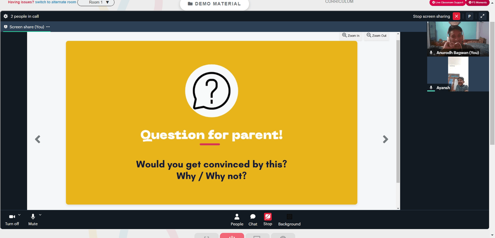Open the Curriculum tab
The image size is (495, 238).
pyautogui.click(x=339, y=2)
